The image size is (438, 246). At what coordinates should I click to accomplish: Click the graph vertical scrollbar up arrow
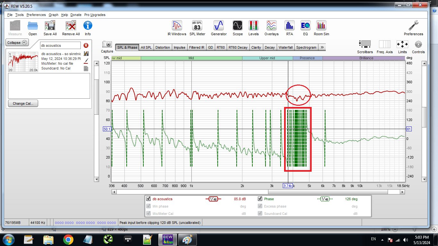tap(424, 64)
